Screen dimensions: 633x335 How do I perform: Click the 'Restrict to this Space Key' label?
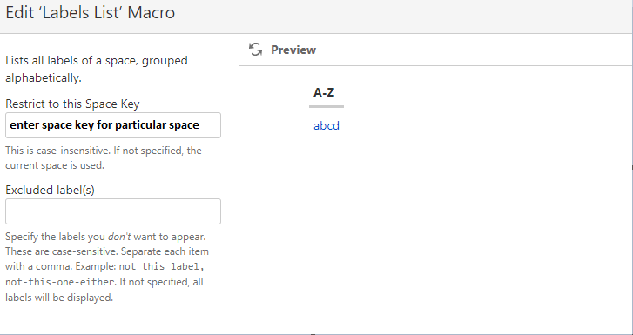click(72, 104)
